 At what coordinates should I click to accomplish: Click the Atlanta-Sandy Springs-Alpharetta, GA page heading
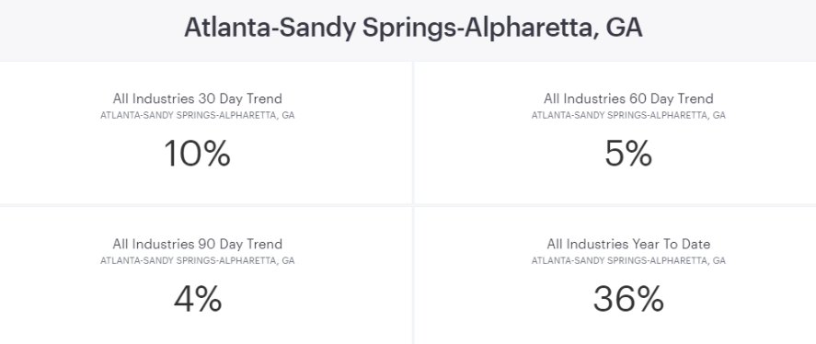click(413, 28)
